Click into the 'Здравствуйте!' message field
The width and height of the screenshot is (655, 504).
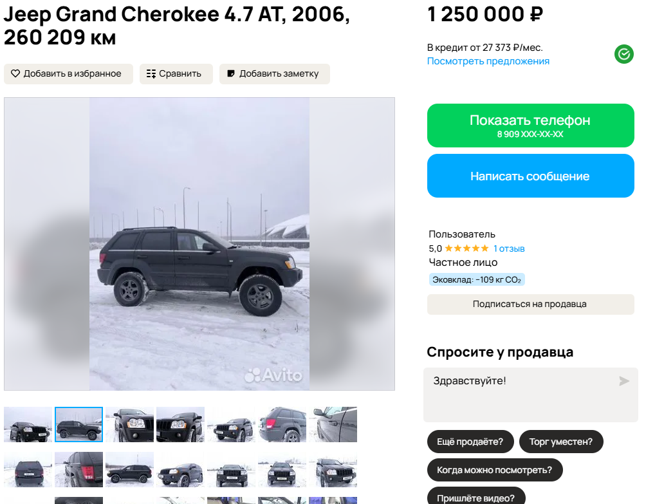(531, 395)
